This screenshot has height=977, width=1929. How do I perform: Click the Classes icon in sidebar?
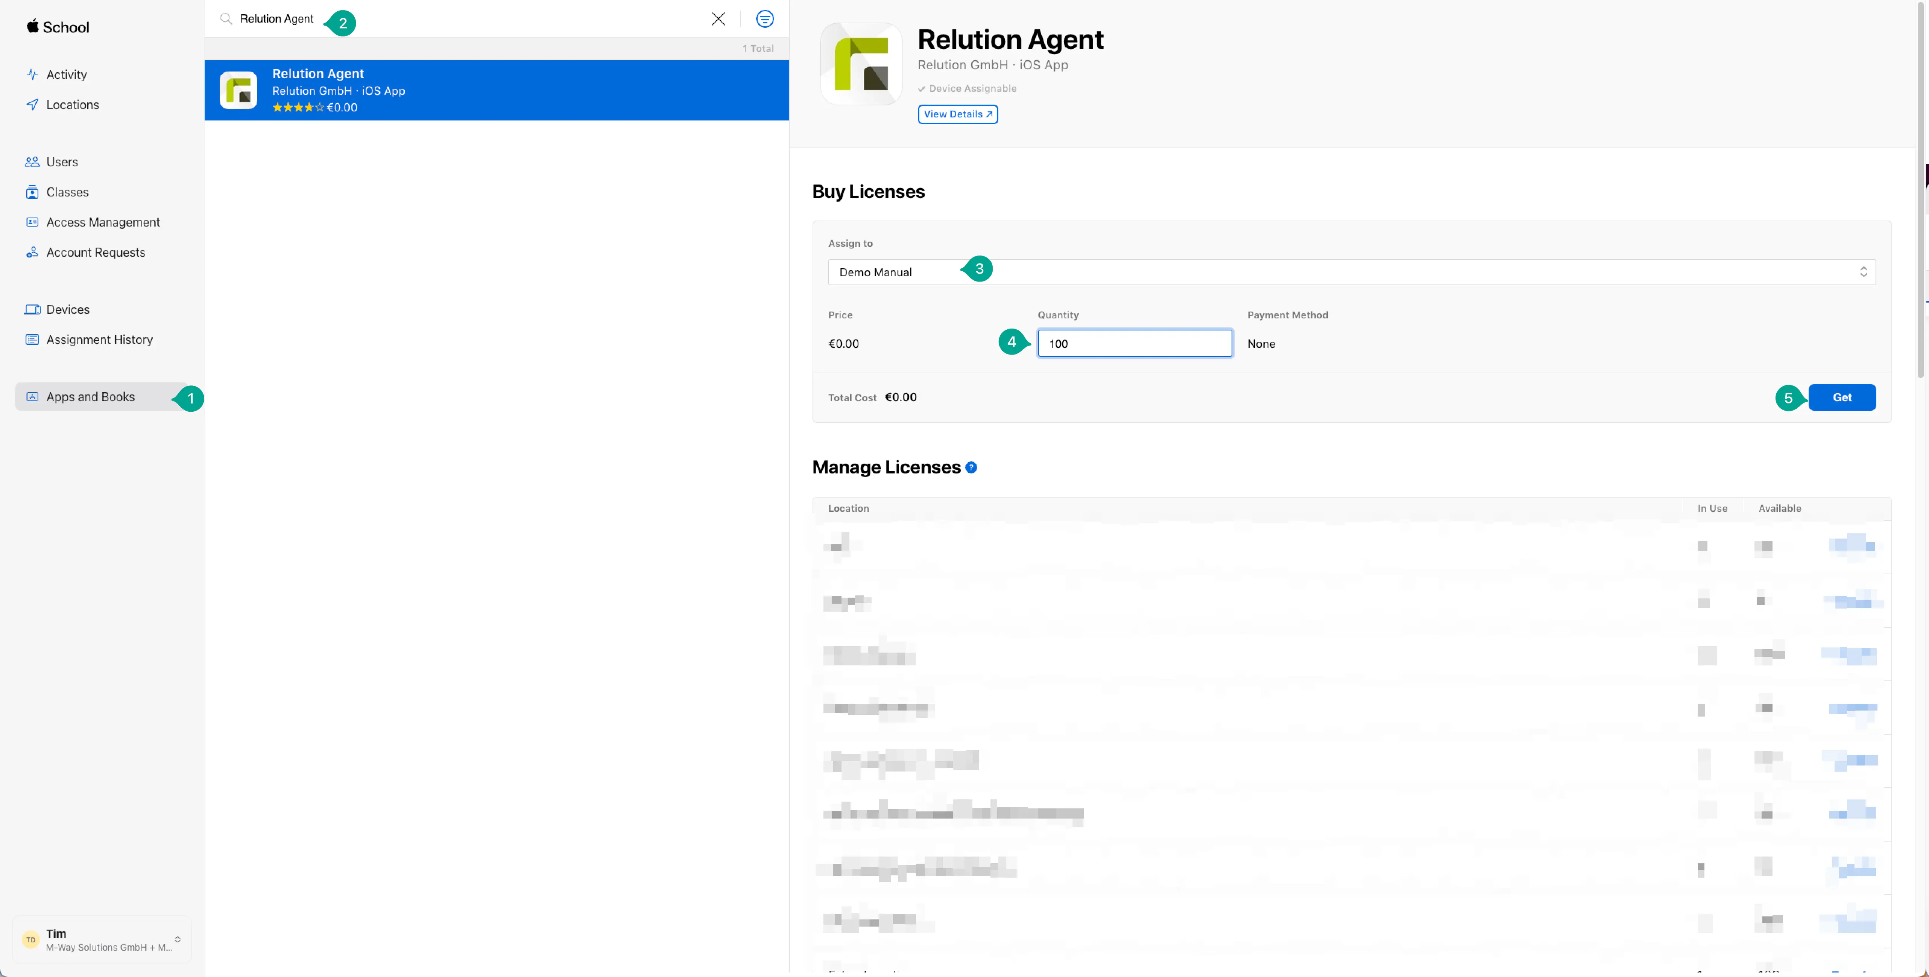tap(32, 193)
